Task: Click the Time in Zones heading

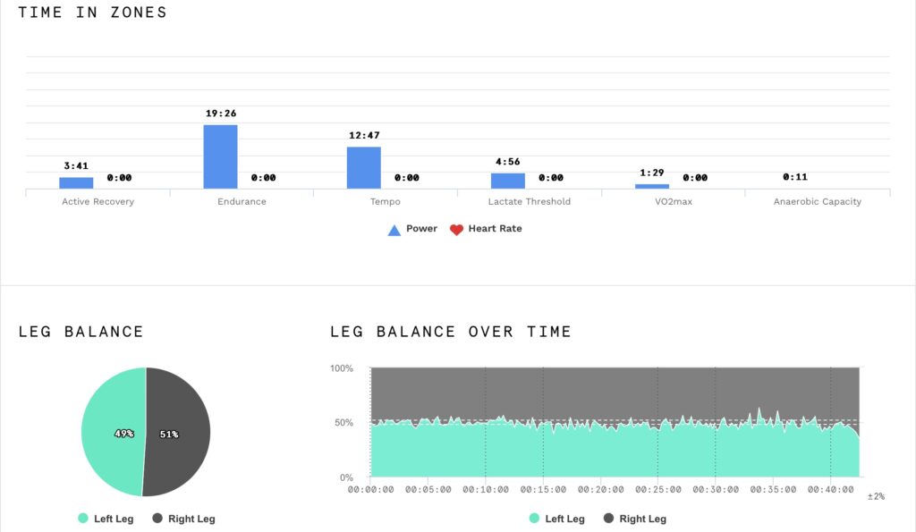Action: [92, 13]
